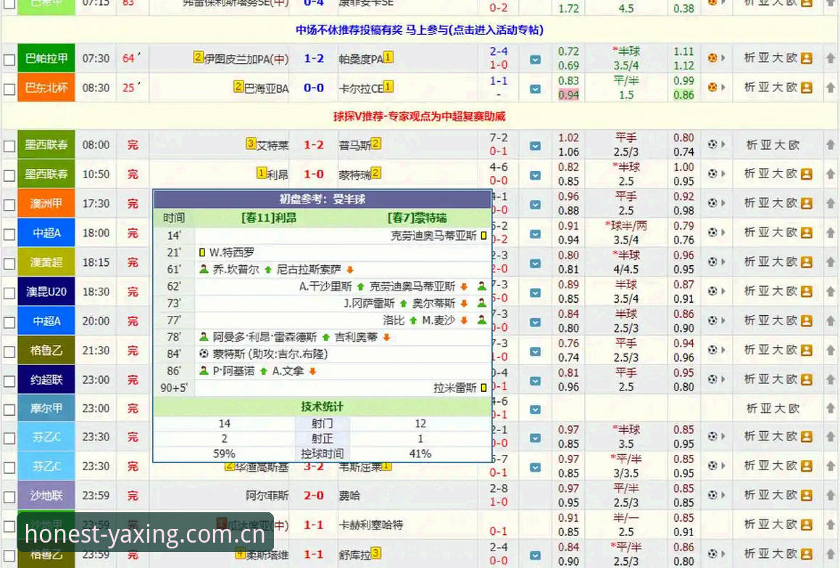Pin 摩尔甲 match with up arrow
The image size is (840, 568).
(x=830, y=409)
